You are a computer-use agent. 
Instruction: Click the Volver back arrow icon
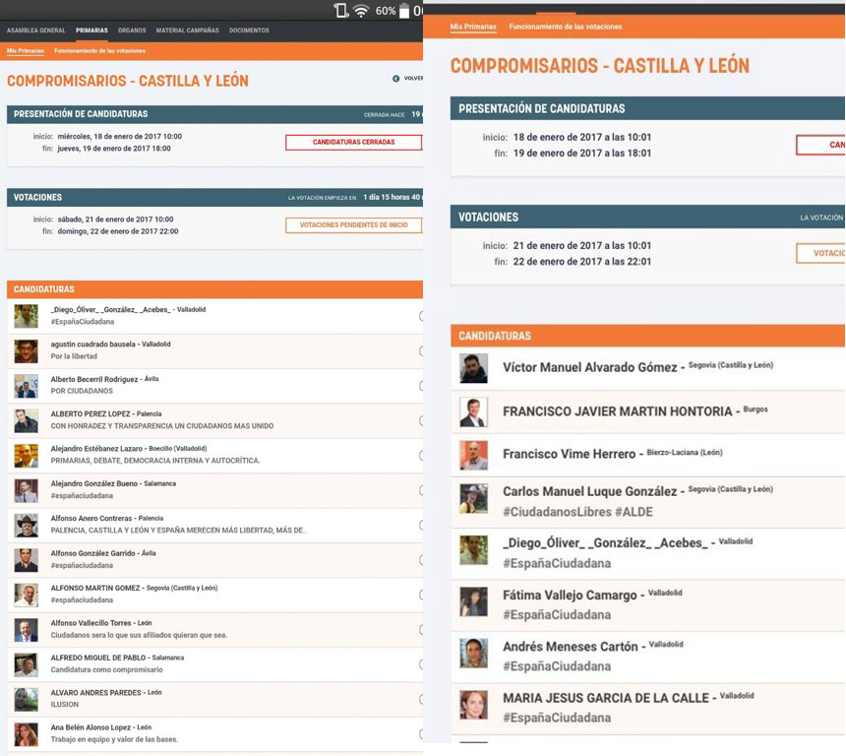tap(396, 79)
